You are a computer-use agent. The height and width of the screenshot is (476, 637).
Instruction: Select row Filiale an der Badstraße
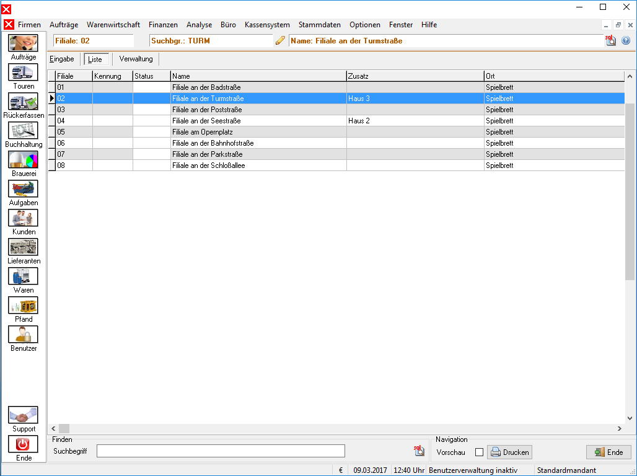pyautogui.click(x=336, y=87)
